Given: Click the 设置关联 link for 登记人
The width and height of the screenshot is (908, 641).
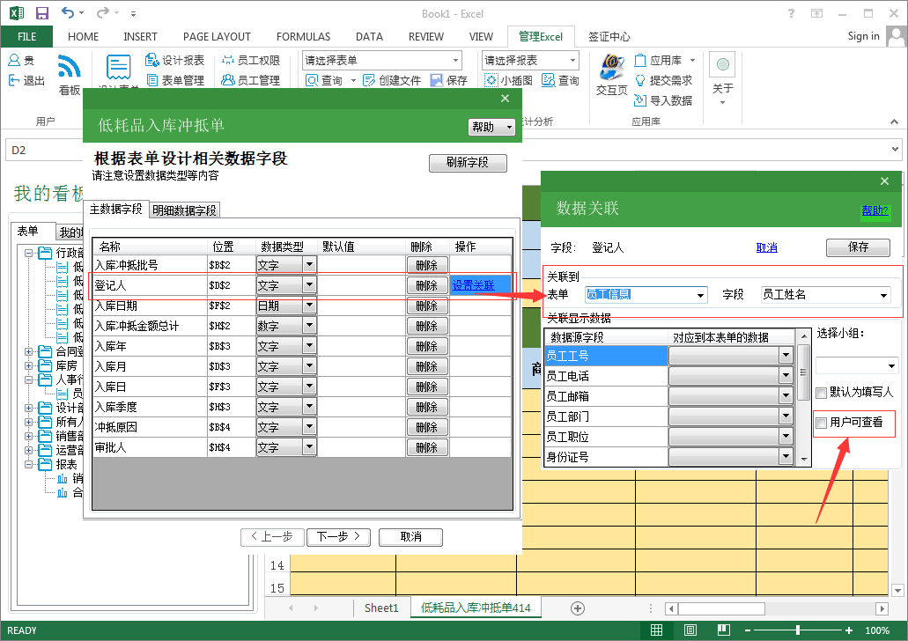Looking at the screenshot, I should coord(473,285).
